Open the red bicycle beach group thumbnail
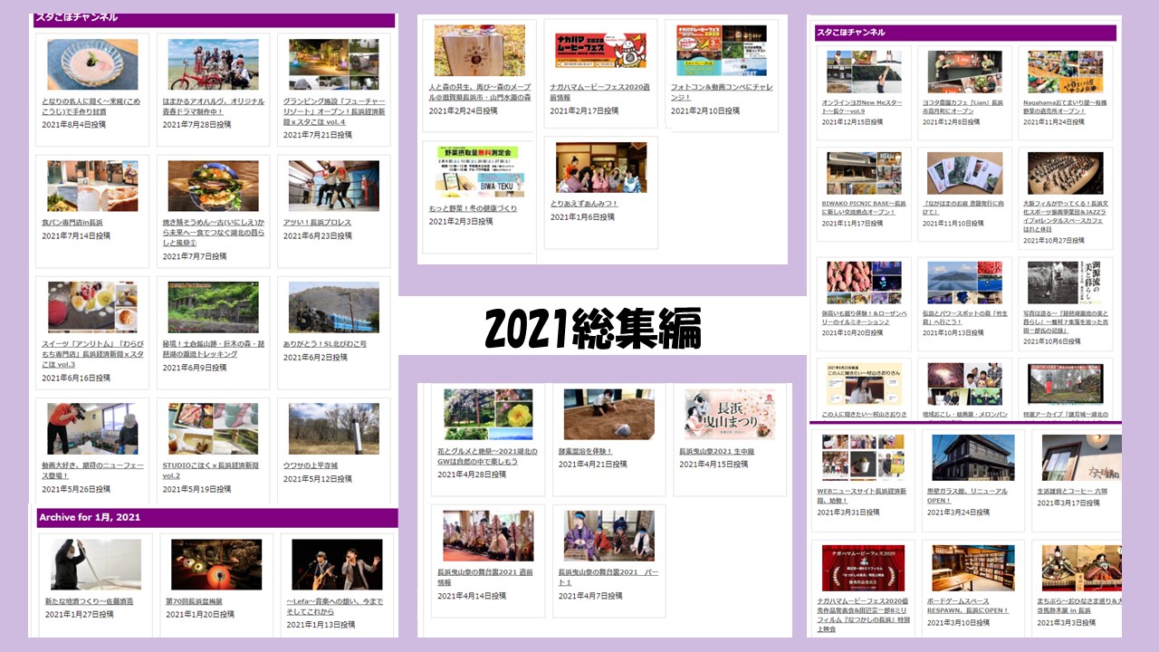The width and height of the screenshot is (1159, 652). point(213,64)
